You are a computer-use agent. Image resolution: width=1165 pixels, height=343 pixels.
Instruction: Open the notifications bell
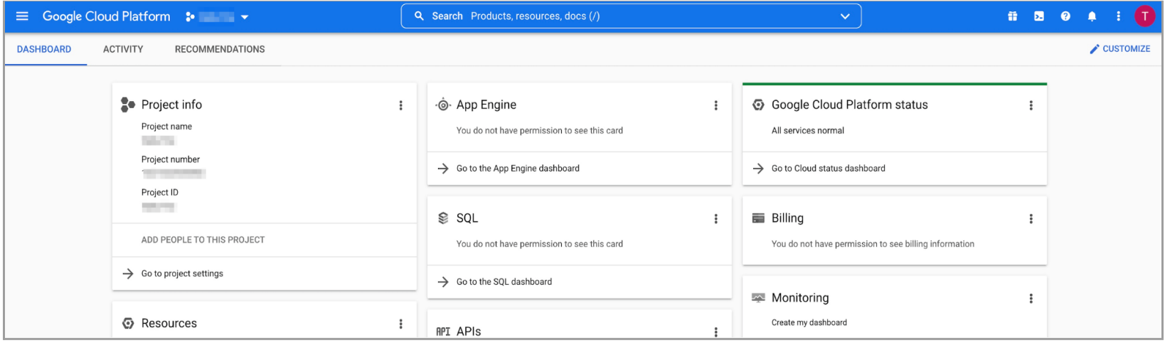pyautogui.click(x=1092, y=16)
